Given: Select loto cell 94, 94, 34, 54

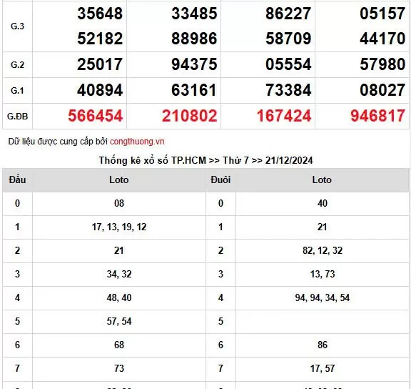Looking at the screenshot, I should 322,298.
